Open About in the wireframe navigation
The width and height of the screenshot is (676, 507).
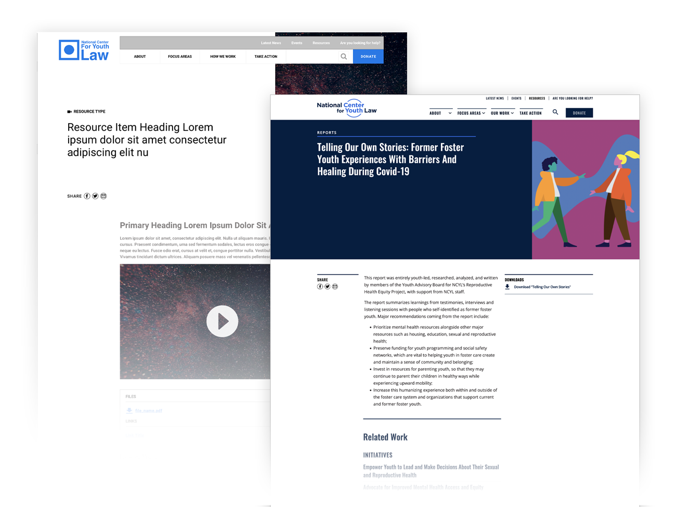point(140,57)
